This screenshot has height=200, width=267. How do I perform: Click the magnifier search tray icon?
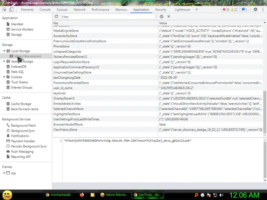(x=196, y=195)
